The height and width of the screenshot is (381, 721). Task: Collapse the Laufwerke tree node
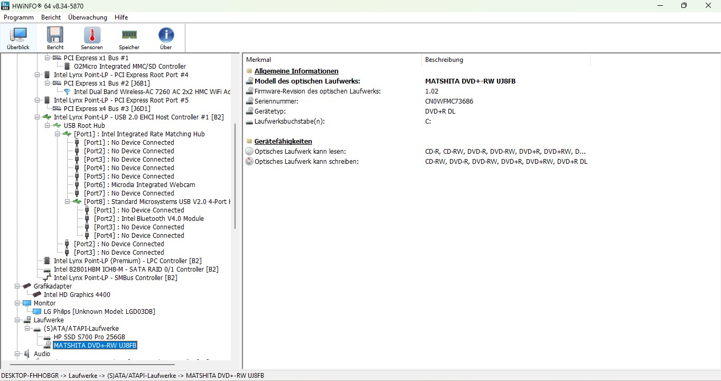[17, 320]
